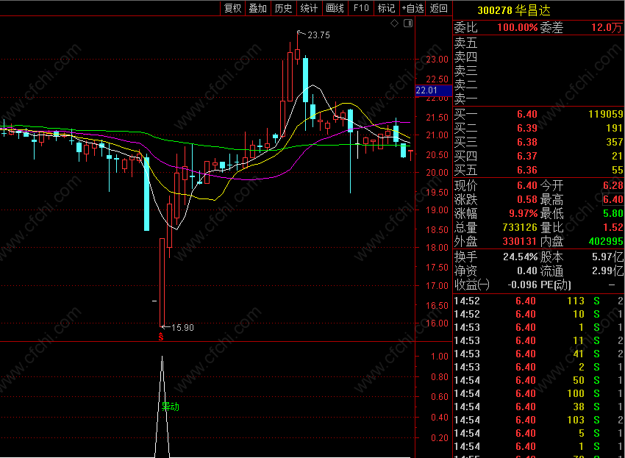Click the 最低 price 5.80

click(x=613, y=214)
